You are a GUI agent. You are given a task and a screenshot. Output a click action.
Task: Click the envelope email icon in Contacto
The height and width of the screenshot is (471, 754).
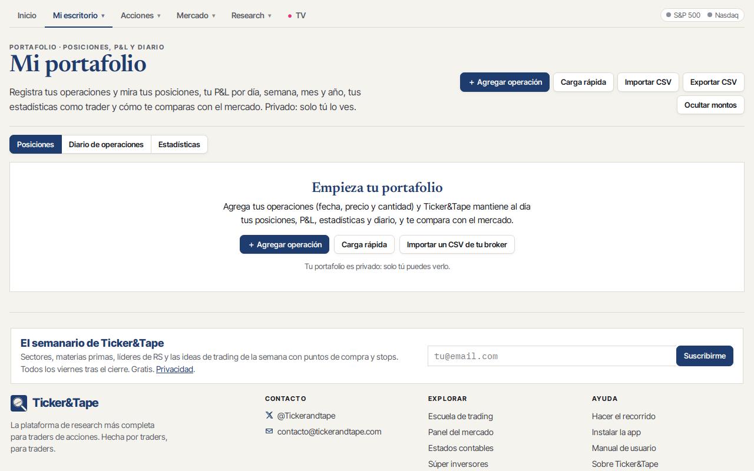pos(269,432)
